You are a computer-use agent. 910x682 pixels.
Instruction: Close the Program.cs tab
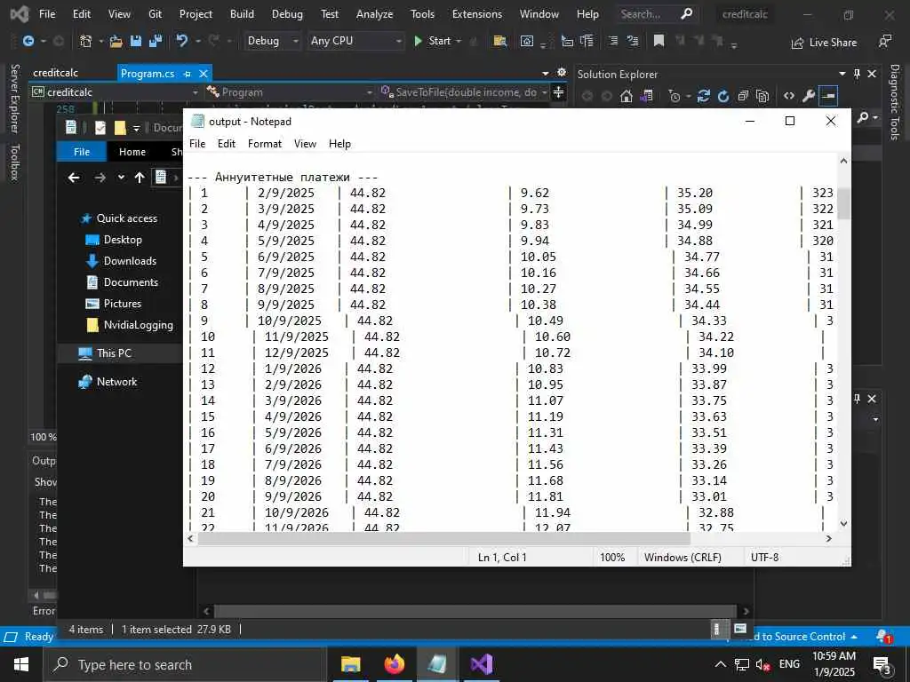pyautogui.click(x=204, y=74)
